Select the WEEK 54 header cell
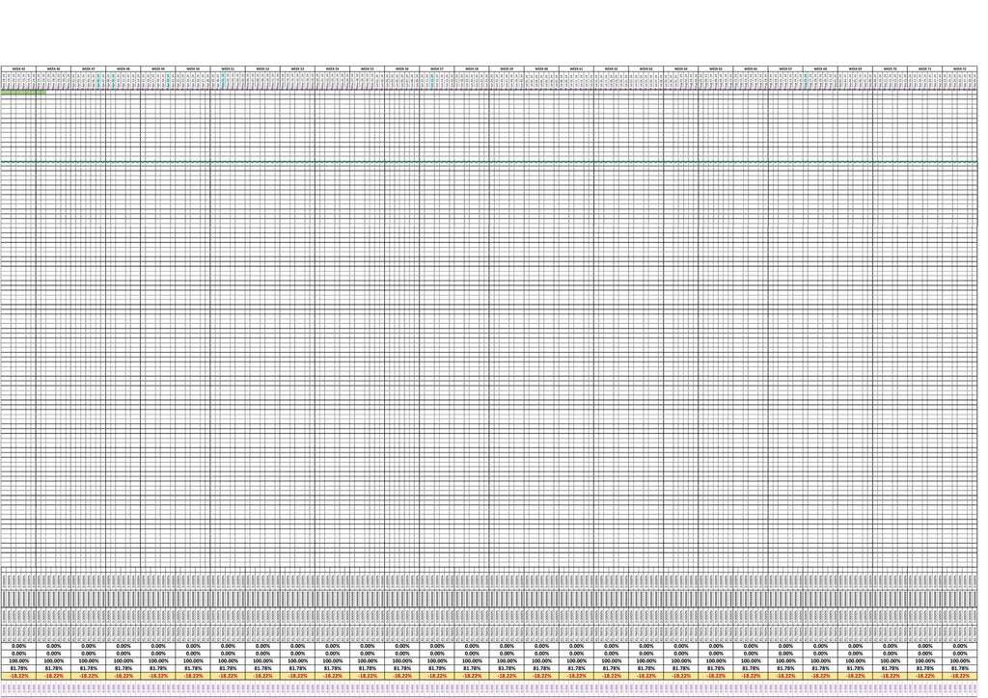 (x=333, y=68)
